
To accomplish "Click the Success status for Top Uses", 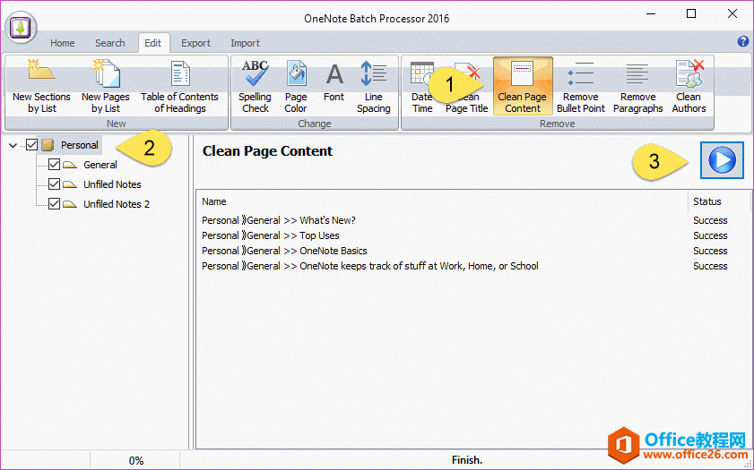I will point(710,235).
